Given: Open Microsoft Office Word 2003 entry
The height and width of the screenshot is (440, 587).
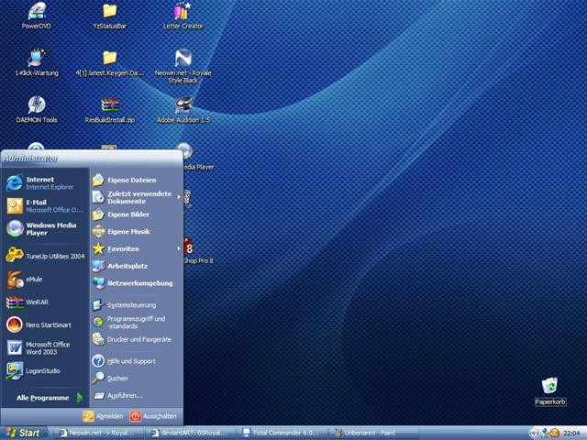Looking at the screenshot, I should tap(45, 348).
